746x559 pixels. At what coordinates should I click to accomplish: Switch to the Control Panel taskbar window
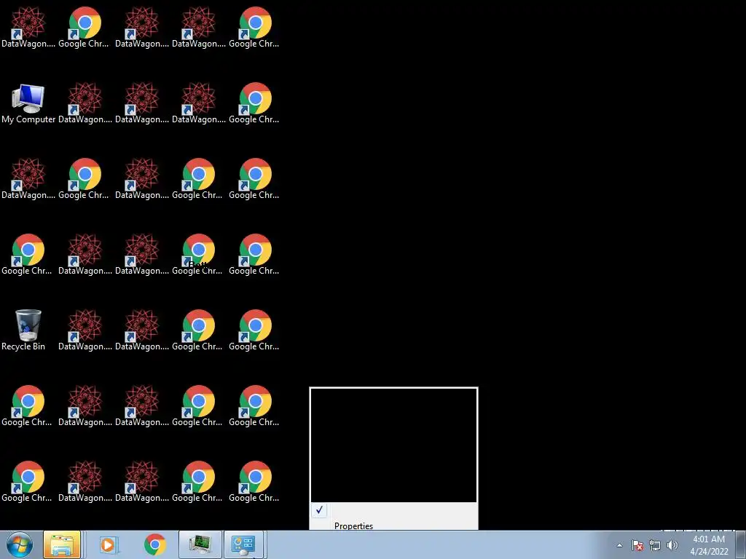[x=243, y=544]
